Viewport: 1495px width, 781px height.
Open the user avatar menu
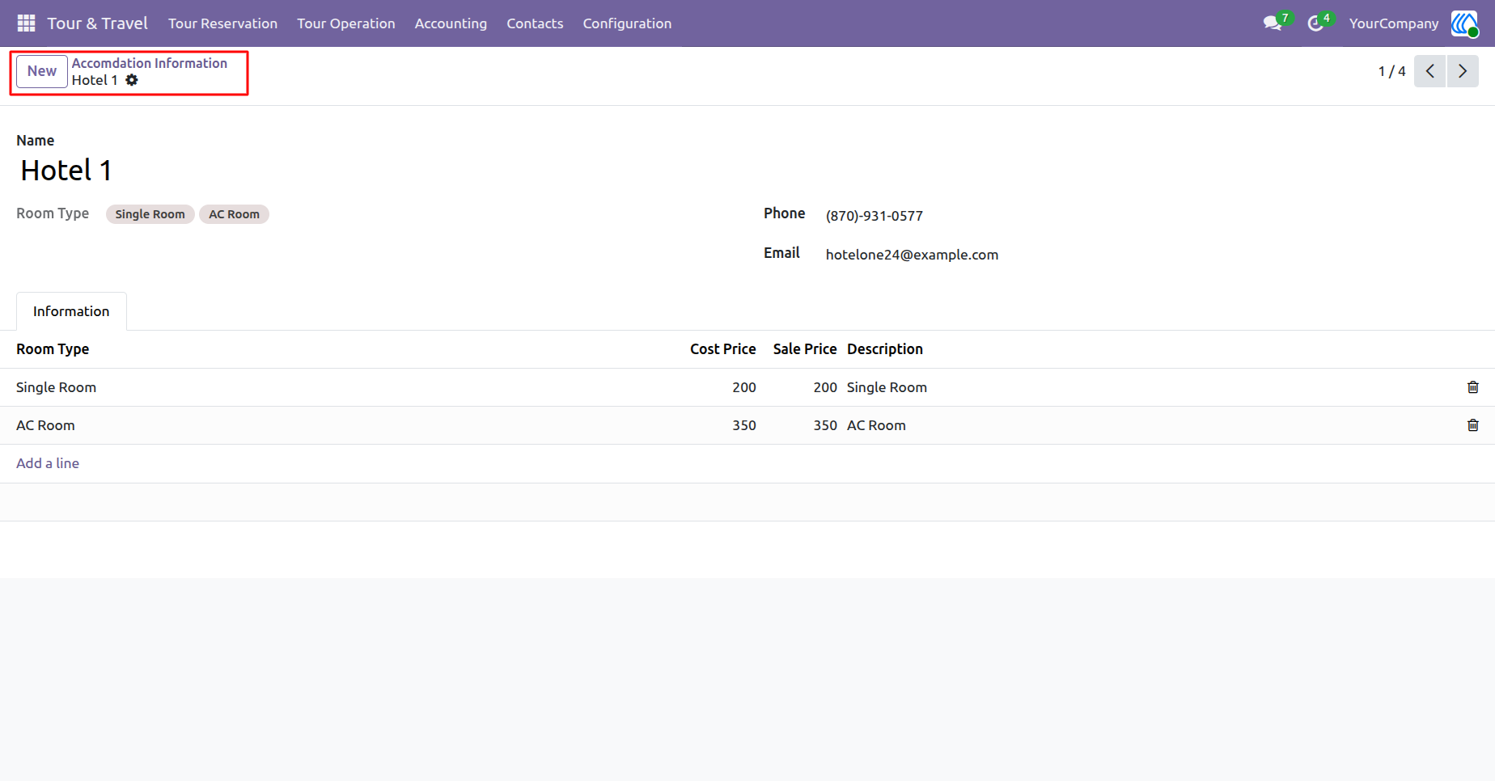click(1464, 23)
